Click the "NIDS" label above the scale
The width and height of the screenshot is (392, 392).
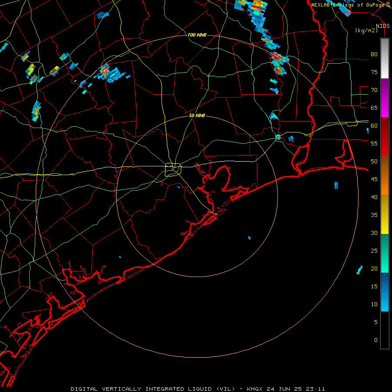coord(383,26)
